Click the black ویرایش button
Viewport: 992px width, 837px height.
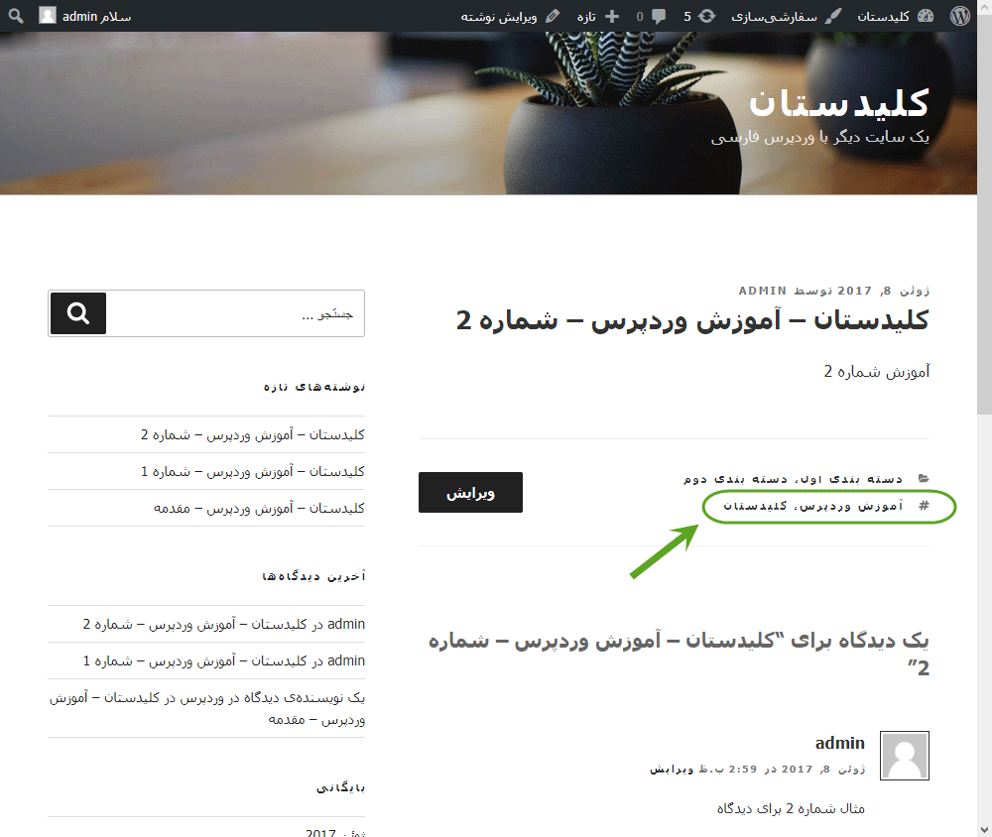click(x=470, y=492)
